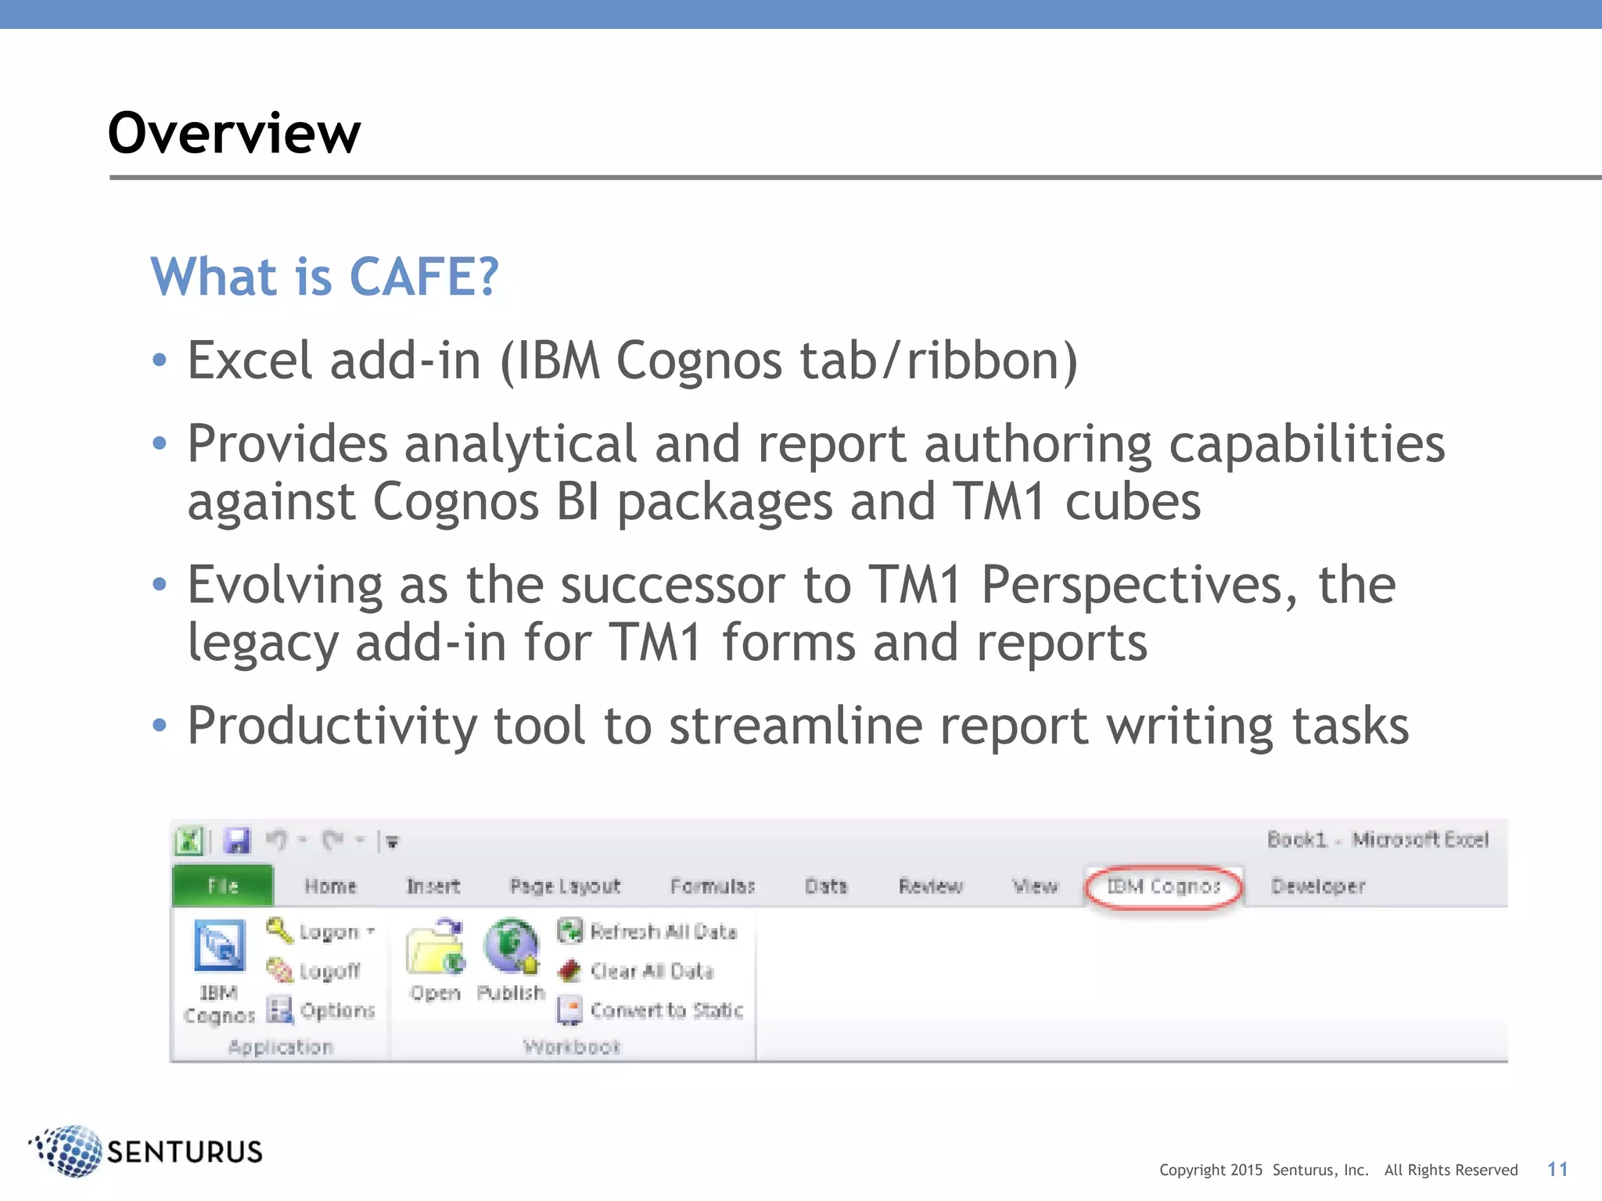Screen dimensions: 1602x1201
Task: Click the Refresh All Data label
Action: point(663,931)
